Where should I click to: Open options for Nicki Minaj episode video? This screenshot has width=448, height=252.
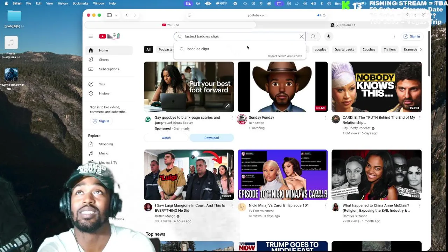326,206
